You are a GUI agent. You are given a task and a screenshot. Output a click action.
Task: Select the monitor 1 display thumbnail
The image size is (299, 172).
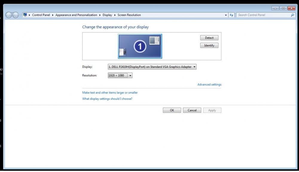pos(140,46)
